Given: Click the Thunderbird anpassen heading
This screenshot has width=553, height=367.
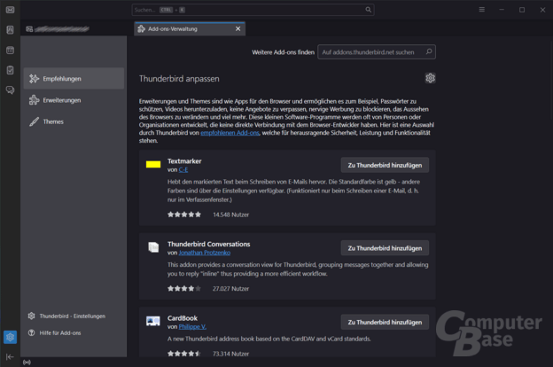Looking at the screenshot, I should 179,79.
